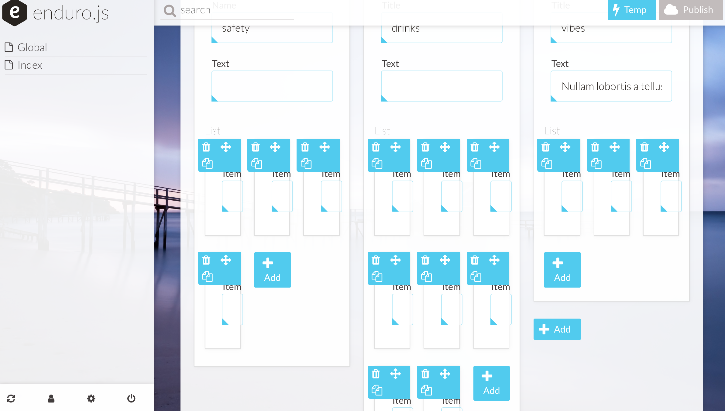Duplicate first list item in safety card
This screenshot has height=411, width=725.
tap(208, 164)
